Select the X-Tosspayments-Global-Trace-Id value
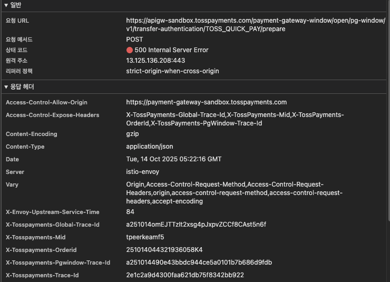The image size is (390, 282). tap(196, 225)
